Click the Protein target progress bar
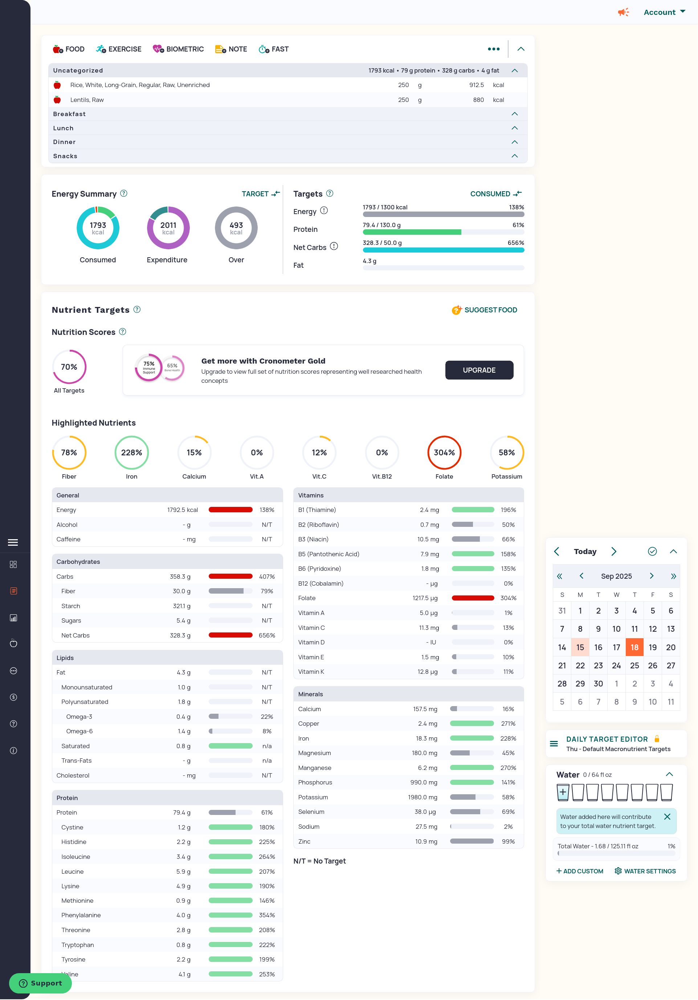This screenshot has width=698, height=1000. click(x=443, y=232)
